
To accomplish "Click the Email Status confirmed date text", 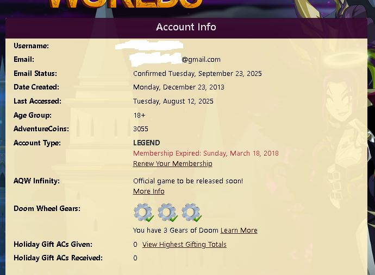I will (197, 74).
